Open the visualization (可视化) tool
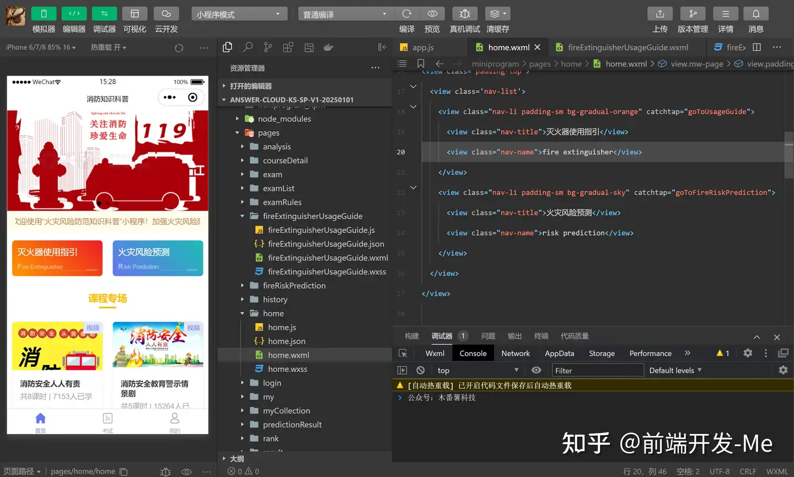Image resolution: width=794 pixels, height=477 pixels. coord(135,14)
